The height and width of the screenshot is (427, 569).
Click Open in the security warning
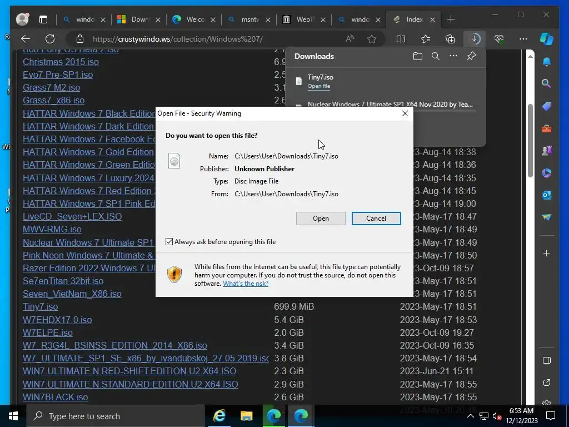321,218
